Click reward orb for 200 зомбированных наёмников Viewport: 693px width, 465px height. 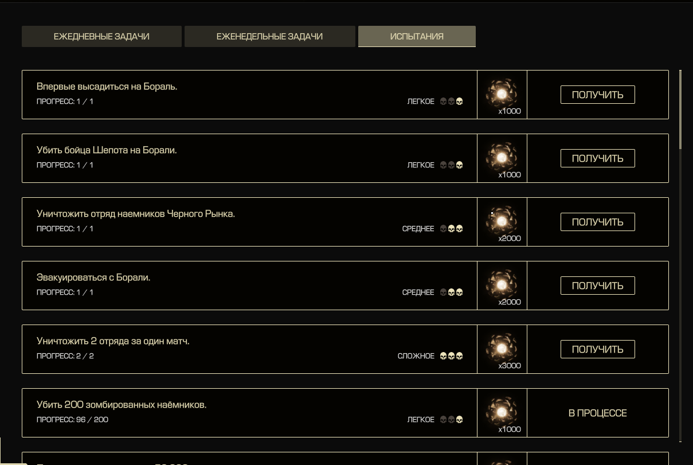tap(502, 412)
